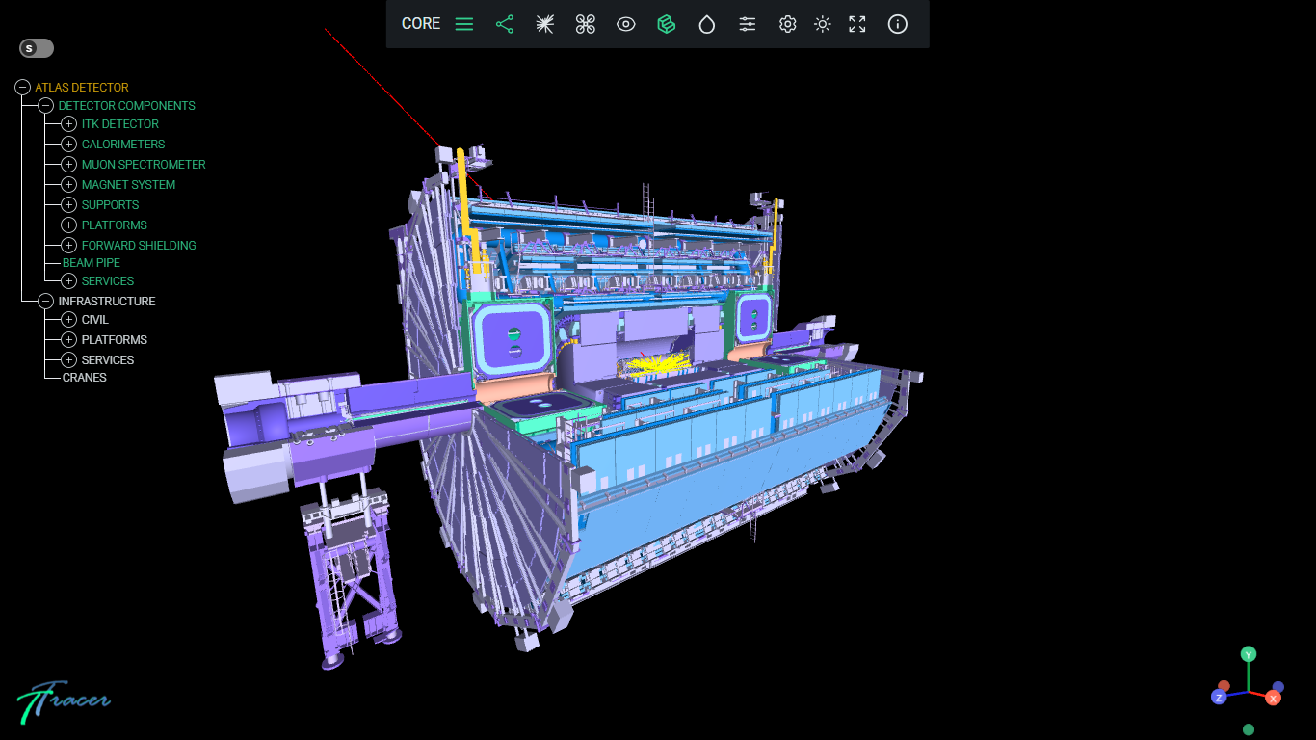This screenshot has width=1316, height=740.
Task: Toggle the eye visibility icon in toolbar
Action: (626, 24)
